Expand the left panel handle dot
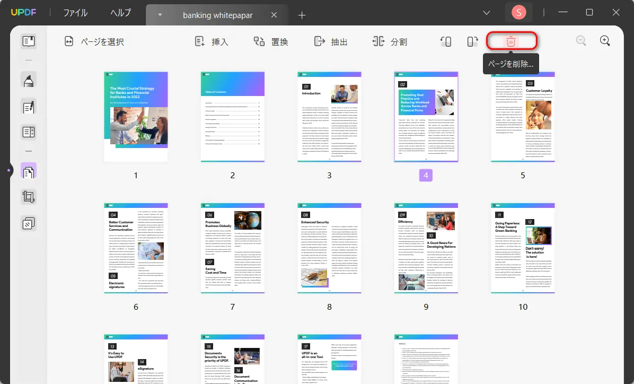 pyautogui.click(x=8, y=170)
